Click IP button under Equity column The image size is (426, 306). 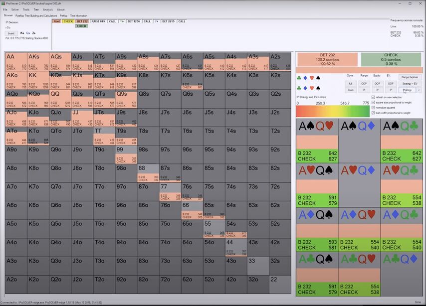pos(377,90)
